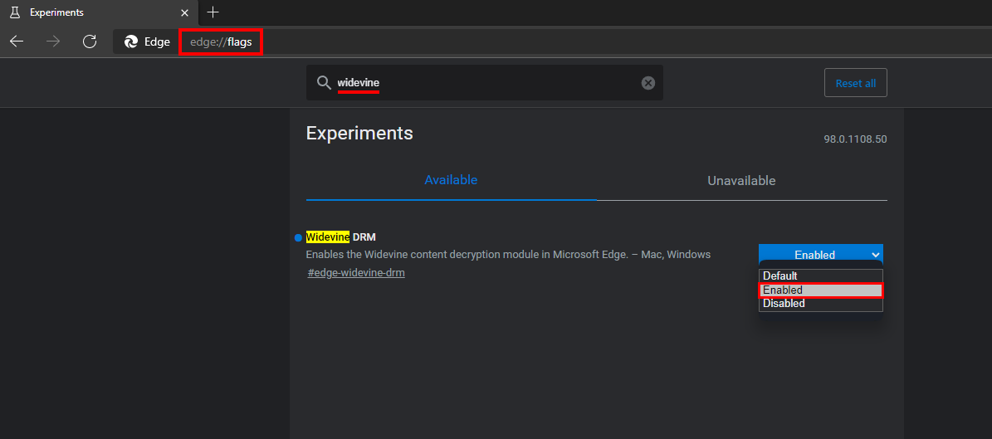Choose Enabled in the dropdown list
Image resolution: width=992 pixels, height=439 pixels.
pyautogui.click(x=820, y=290)
